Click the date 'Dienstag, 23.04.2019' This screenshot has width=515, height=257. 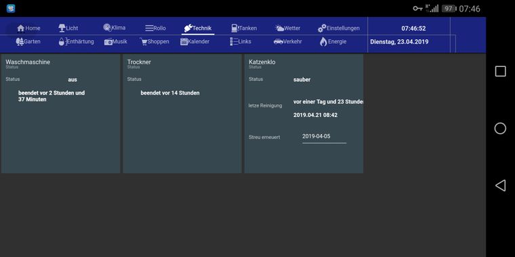(399, 42)
